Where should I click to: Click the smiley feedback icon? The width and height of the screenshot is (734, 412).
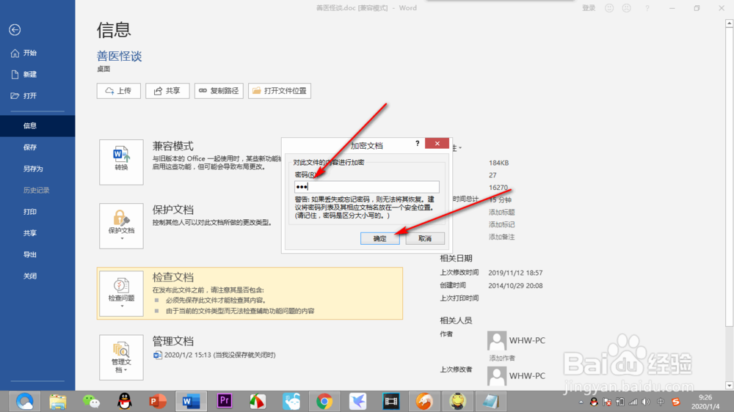[609, 8]
